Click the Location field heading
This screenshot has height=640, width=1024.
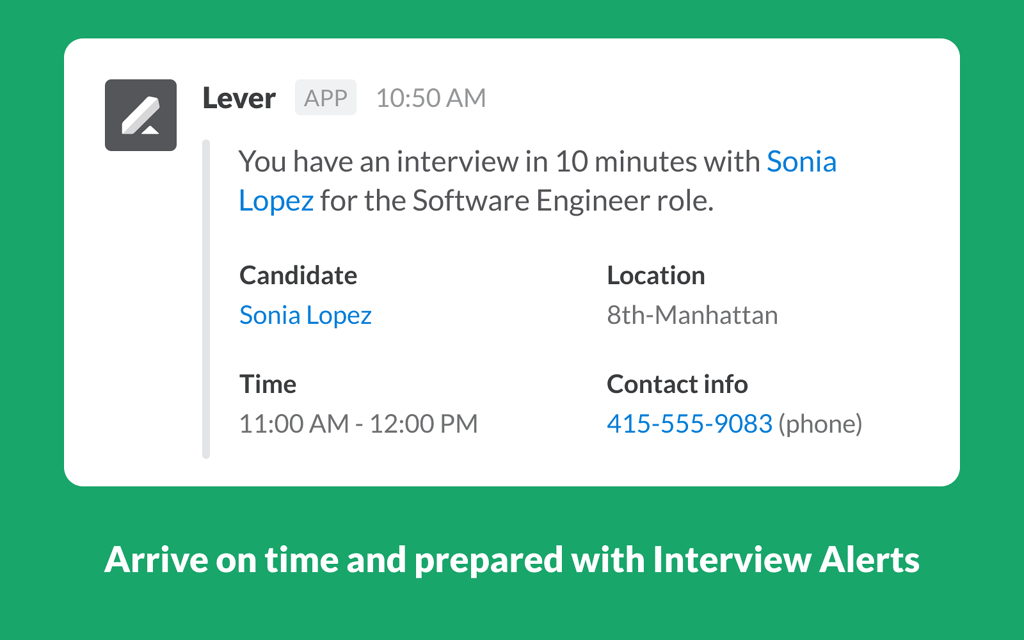pos(655,276)
